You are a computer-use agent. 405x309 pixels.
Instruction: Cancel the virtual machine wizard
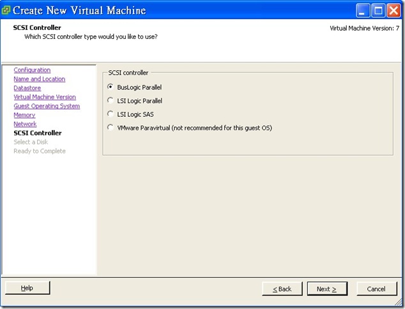[376, 289]
